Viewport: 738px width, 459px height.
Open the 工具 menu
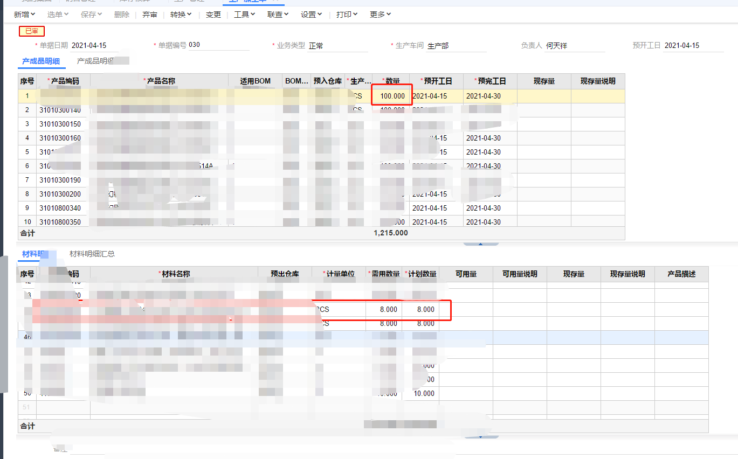[x=244, y=15]
